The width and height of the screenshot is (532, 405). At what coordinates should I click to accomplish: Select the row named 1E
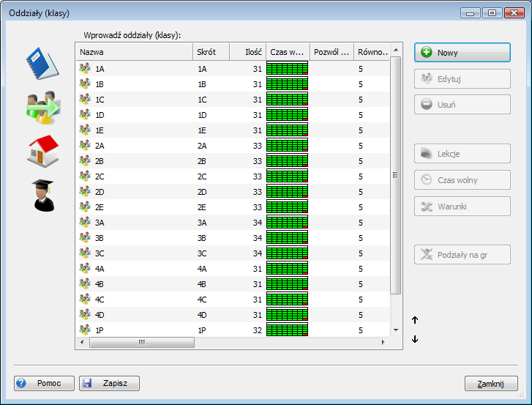[233, 130]
